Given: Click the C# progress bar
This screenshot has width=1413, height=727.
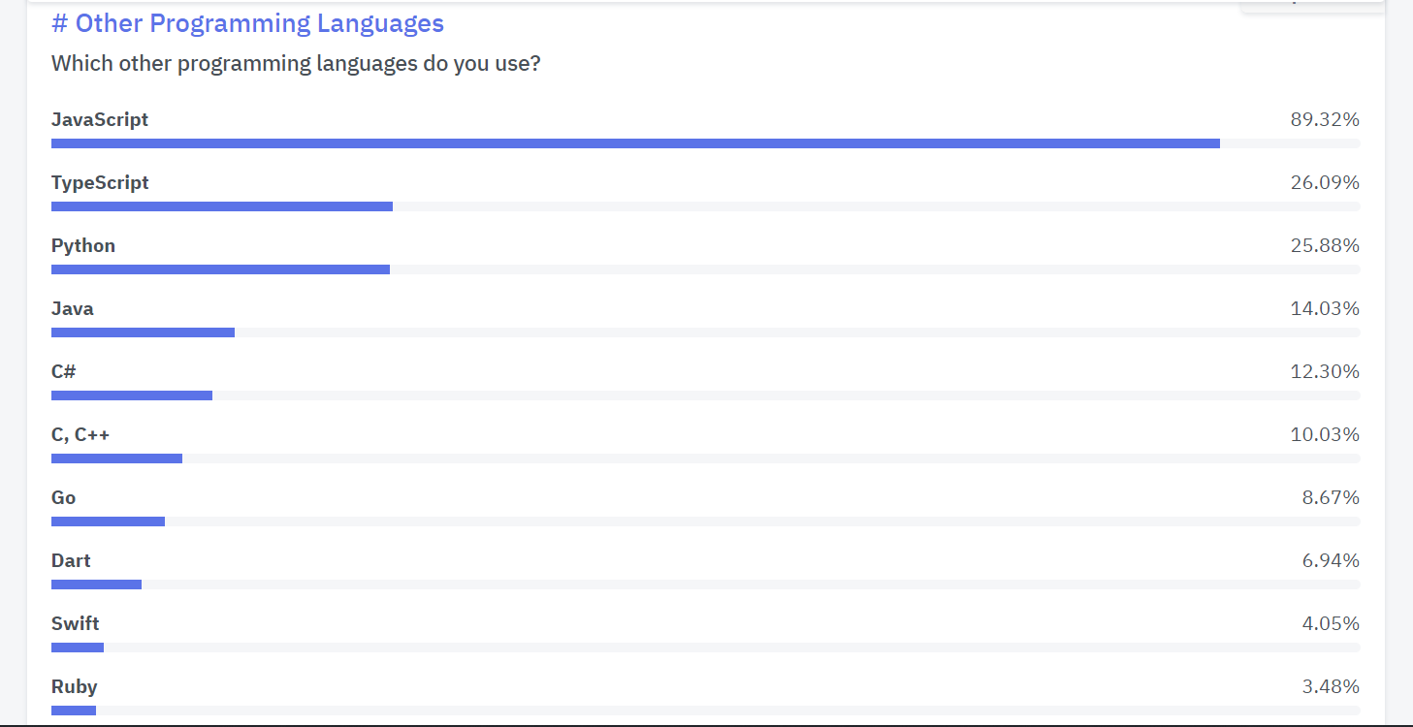Looking at the screenshot, I should coord(705,395).
